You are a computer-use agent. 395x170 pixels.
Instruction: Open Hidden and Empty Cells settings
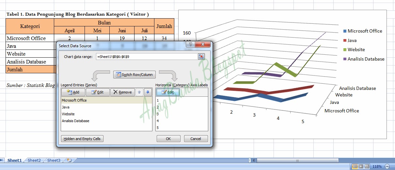82,139
